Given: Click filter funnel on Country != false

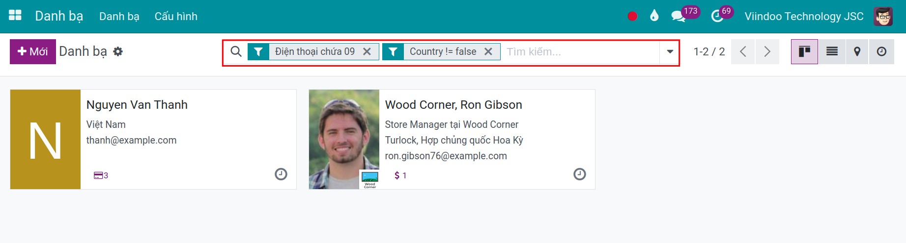Looking at the screenshot, I should pos(393,51).
